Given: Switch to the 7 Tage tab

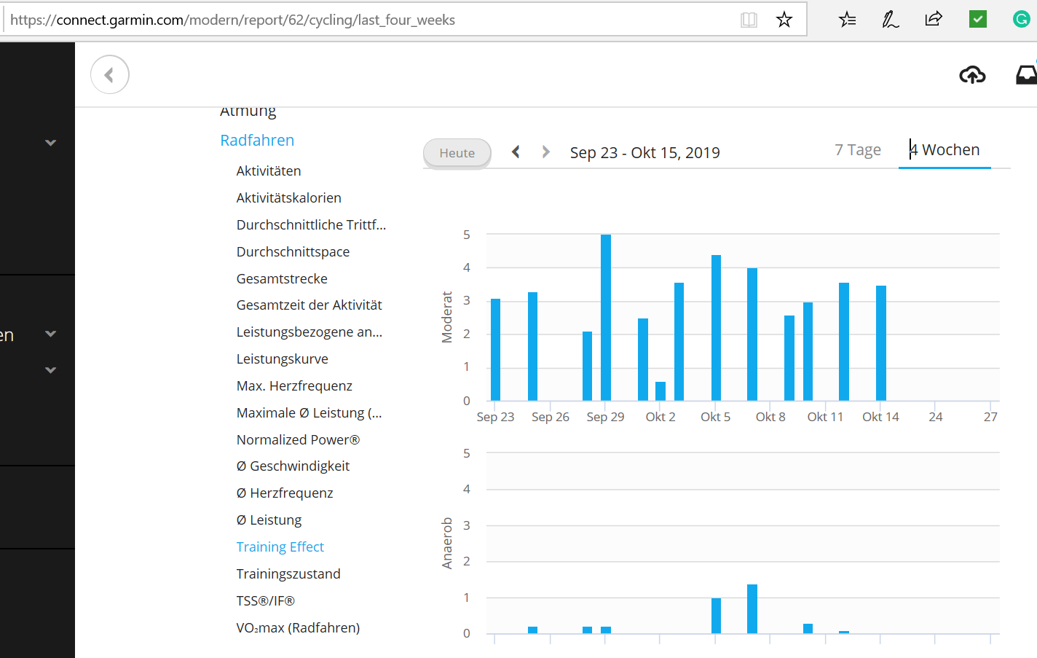Looking at the screenshot, I should point(857,150).
